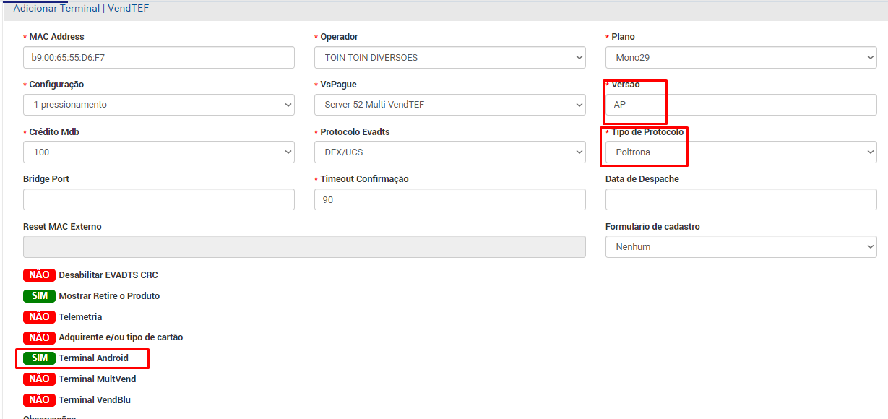Enable the Telemetria toggle
The image size is (888, 419).
[39, 317]
